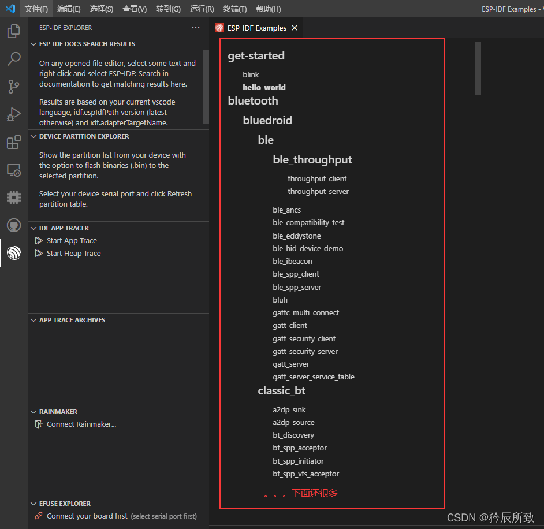The width and height of the screenshot is (544, 529).
Task: Open the gatt_security_client example
Action: 304,338
